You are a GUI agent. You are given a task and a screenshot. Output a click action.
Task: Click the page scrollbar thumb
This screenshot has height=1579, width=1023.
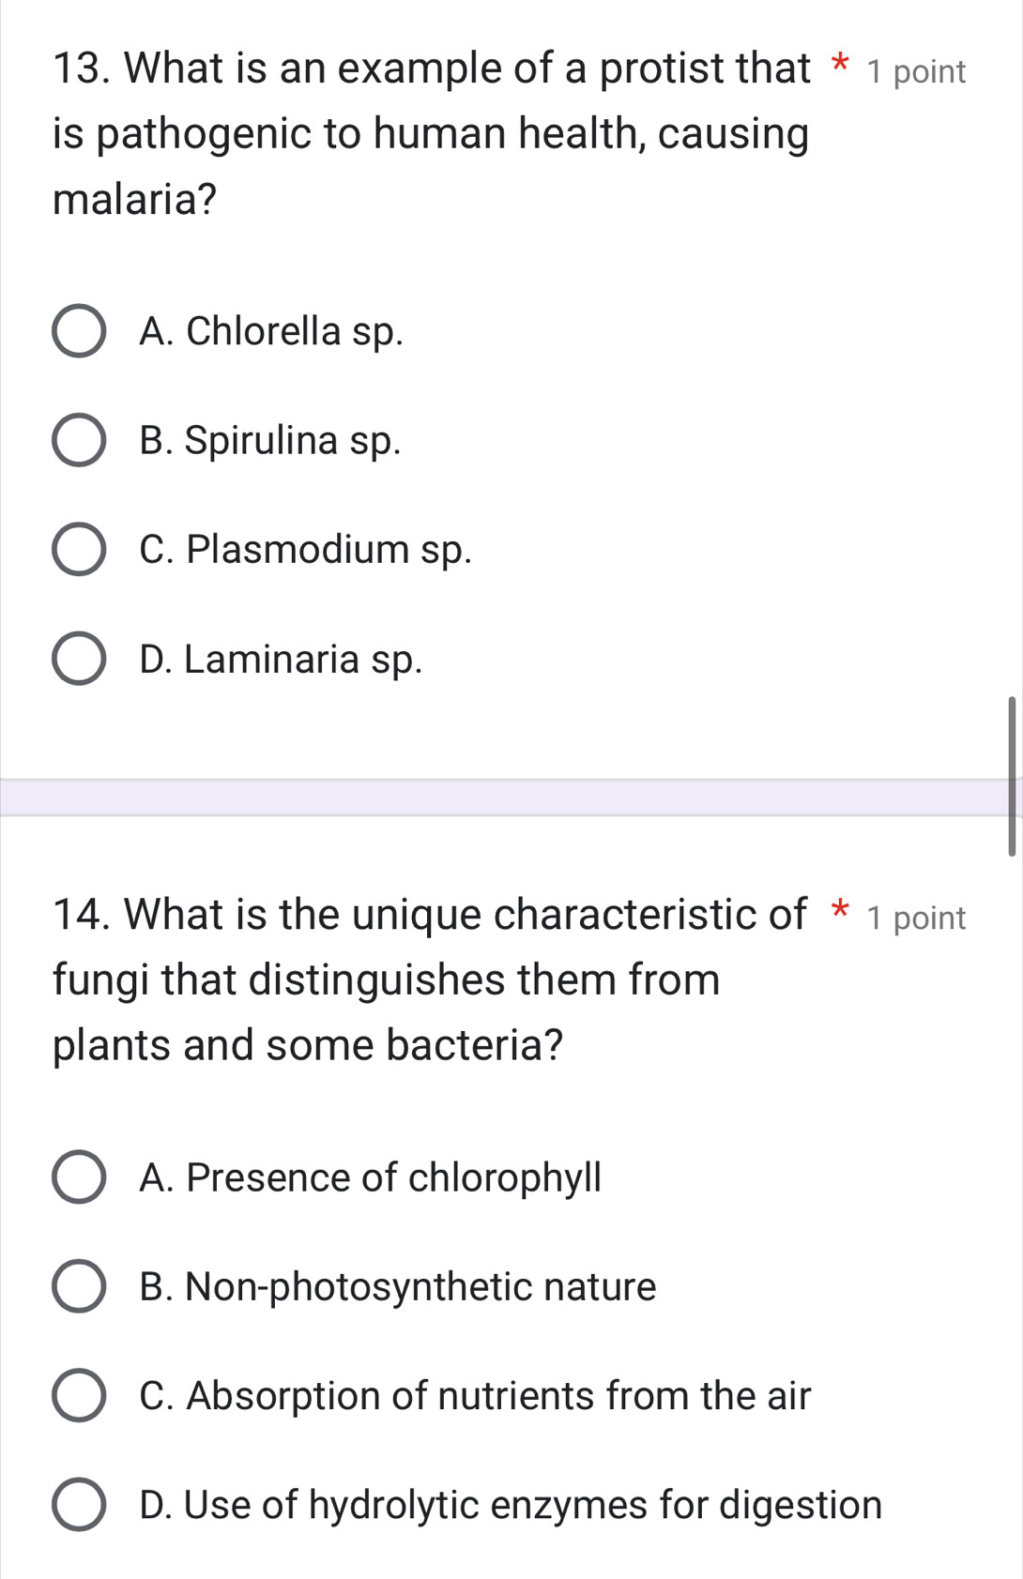coord(1012,776)
